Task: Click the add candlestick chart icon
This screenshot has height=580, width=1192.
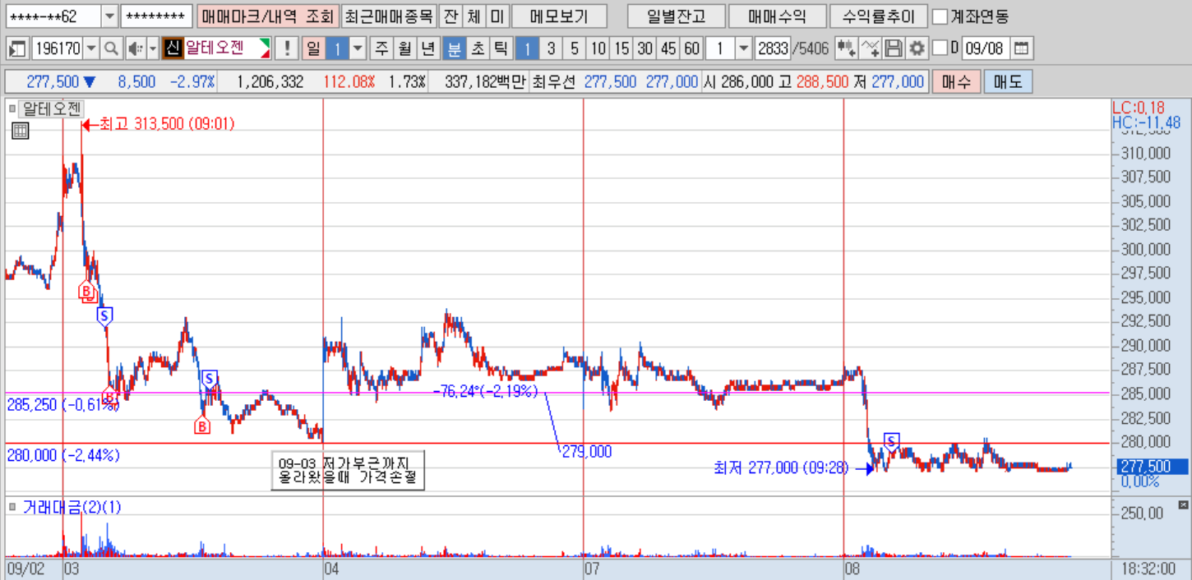Action: tap(846, 48)
